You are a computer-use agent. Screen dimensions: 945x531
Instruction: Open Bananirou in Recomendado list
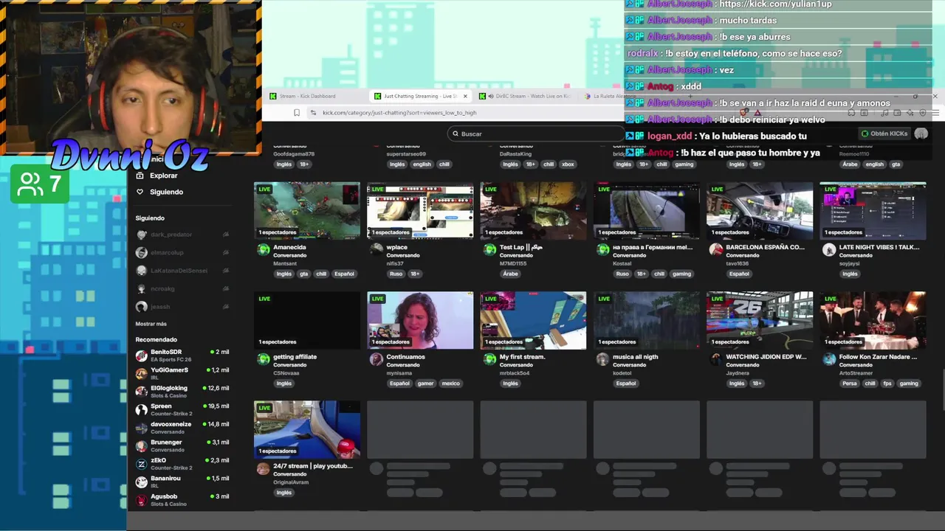[x=182, y=482]
